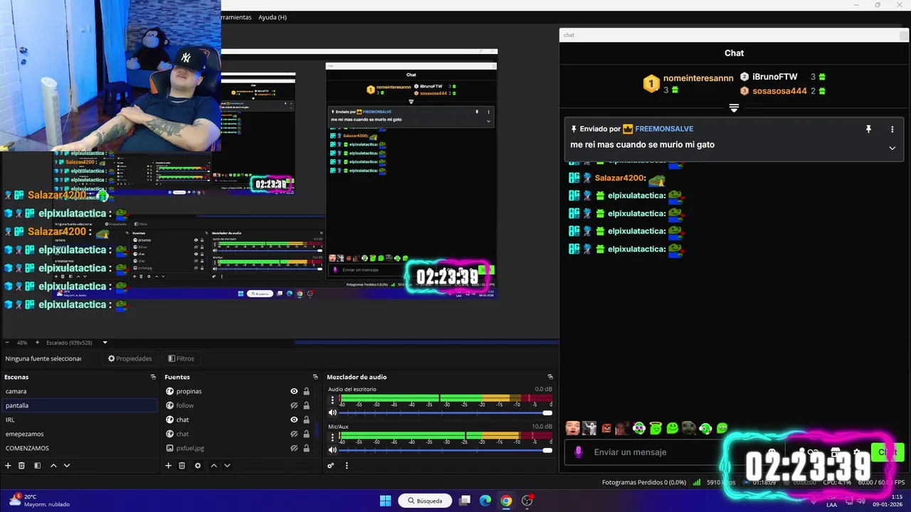Toggle lock on pxfuel.jpg source
This screenshot has width=911, height=512.
306,448
